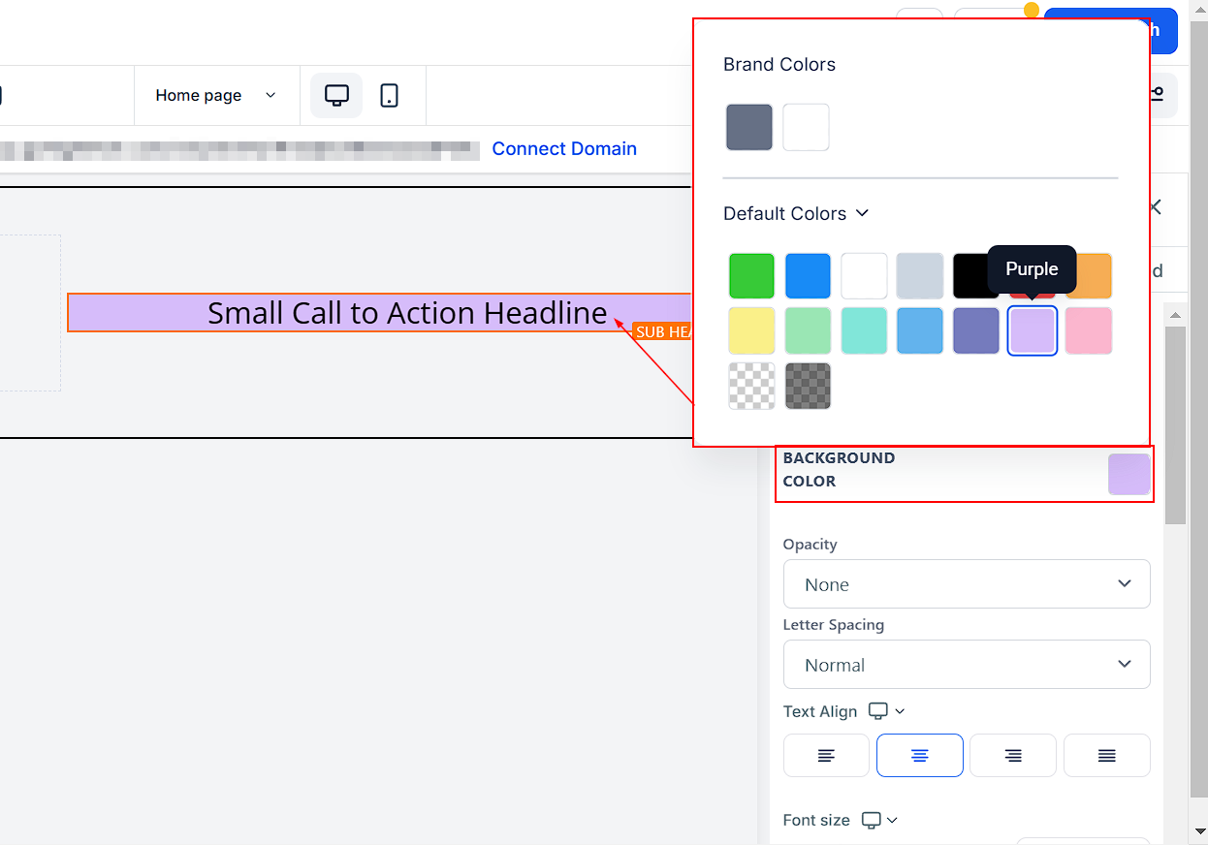Select the Small Call to Action Headline
Viewport: 1208px width, 845px height.
tap(407, 312)
